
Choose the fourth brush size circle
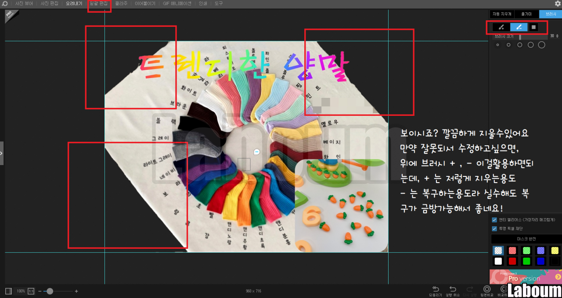click(x=530, y=45)
